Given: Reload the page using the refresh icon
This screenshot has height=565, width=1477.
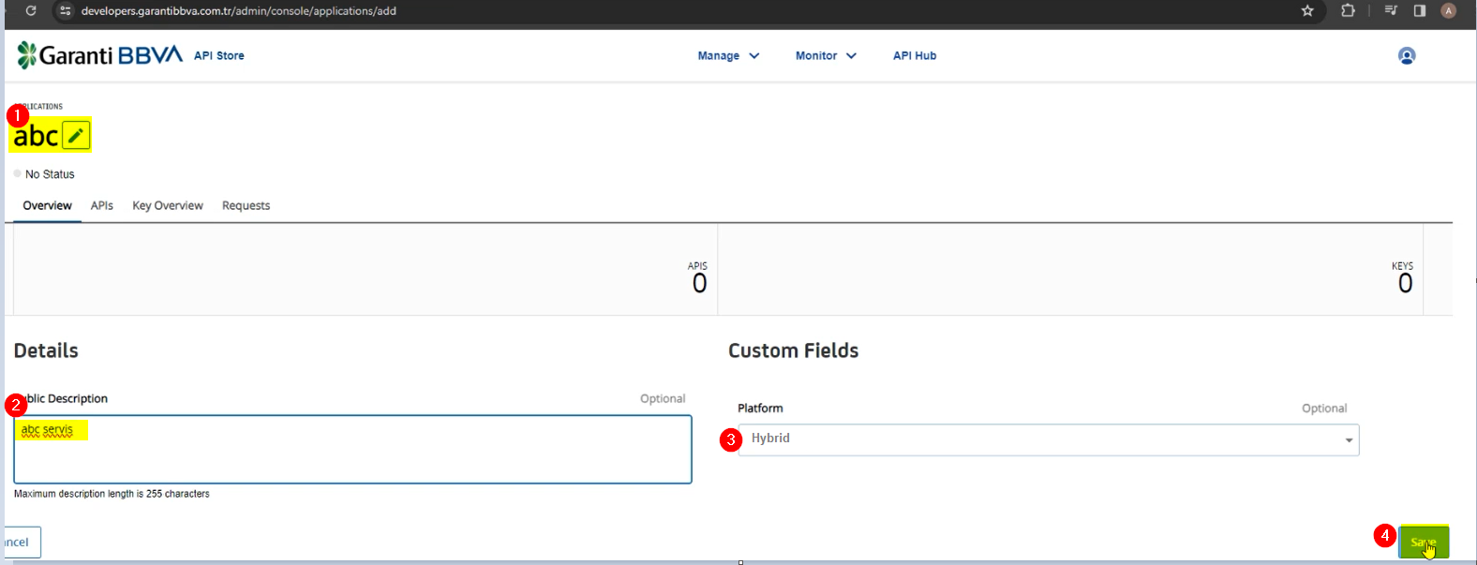Looking at the screenshot, I should click(x=31, y=11).
